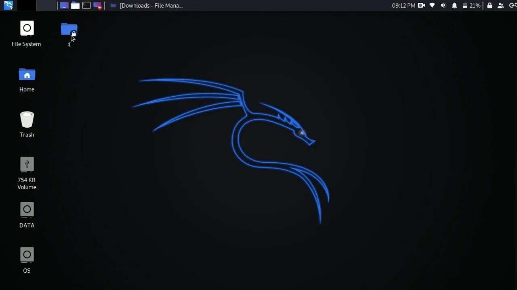This screenshot has height=290, width=517.
Task: Select the OS drive icon
Action: 27,260
